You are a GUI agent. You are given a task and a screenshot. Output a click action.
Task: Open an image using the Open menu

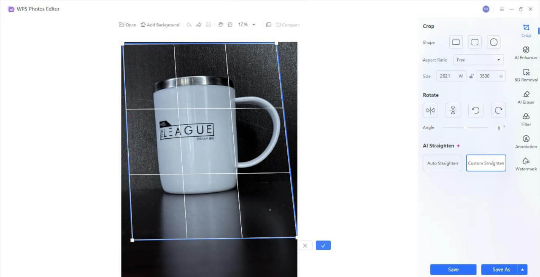[x=127, y=24]
